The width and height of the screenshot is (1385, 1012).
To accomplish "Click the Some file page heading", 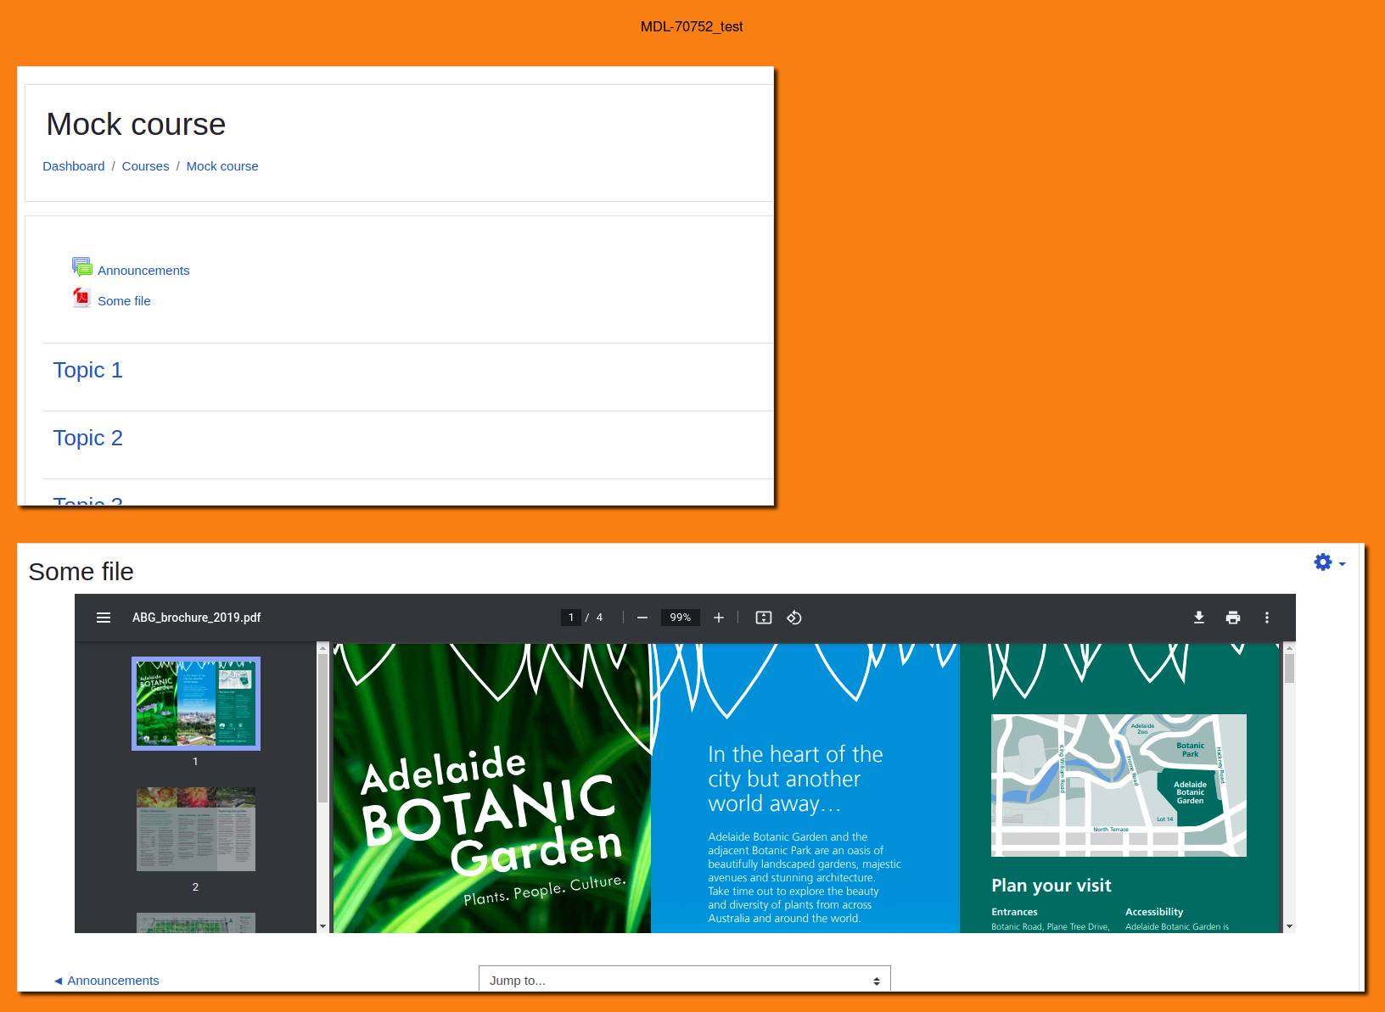I will (81, 572).
